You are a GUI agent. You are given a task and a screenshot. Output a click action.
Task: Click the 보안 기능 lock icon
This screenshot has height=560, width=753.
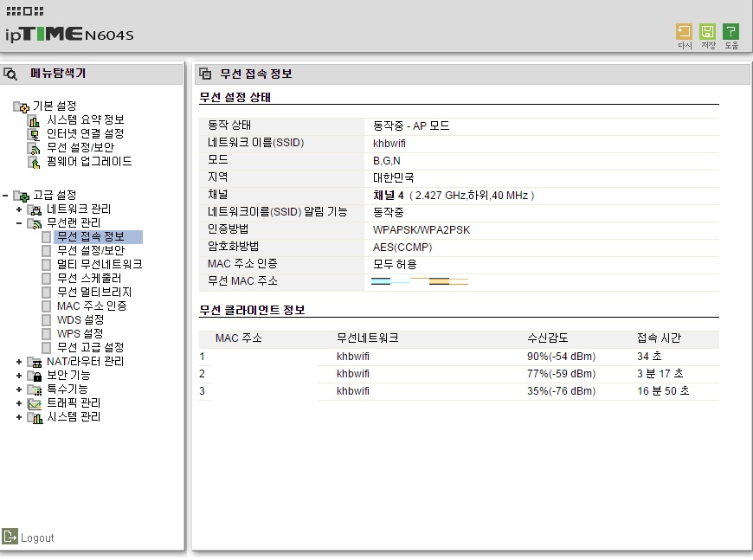point(35,376)
